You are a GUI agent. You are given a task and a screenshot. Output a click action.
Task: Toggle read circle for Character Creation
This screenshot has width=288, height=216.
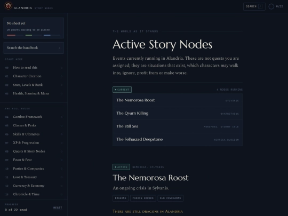tap(61, 76)
